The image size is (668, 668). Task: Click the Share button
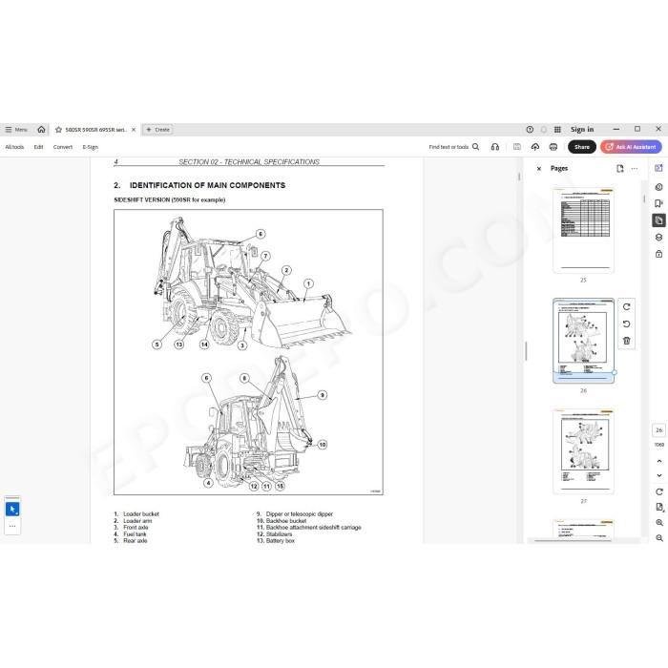tap(582, 147)
